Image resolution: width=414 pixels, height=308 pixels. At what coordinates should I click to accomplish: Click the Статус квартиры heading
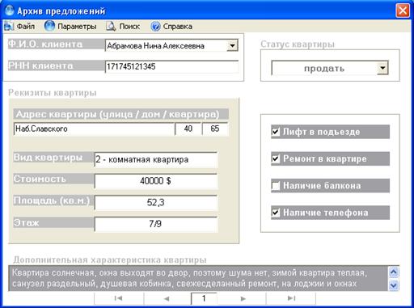pos(298,44)
